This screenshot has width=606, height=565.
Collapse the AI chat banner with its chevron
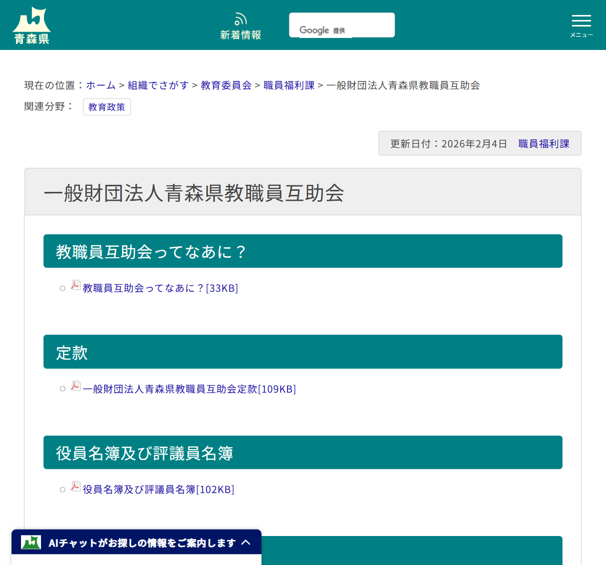246,542
